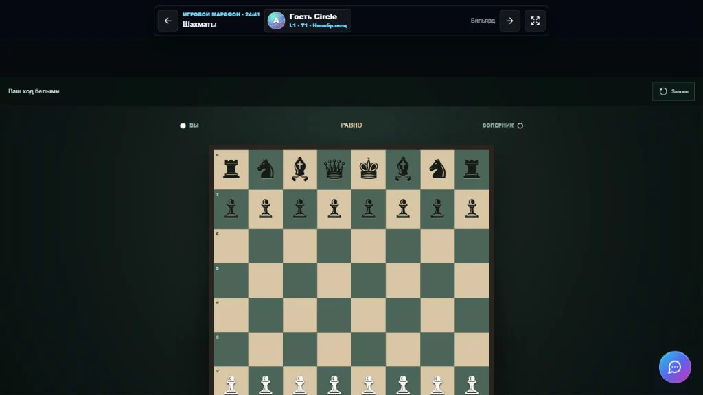Click the empty h3 square
703x395 pixels.
coord(472,349)
